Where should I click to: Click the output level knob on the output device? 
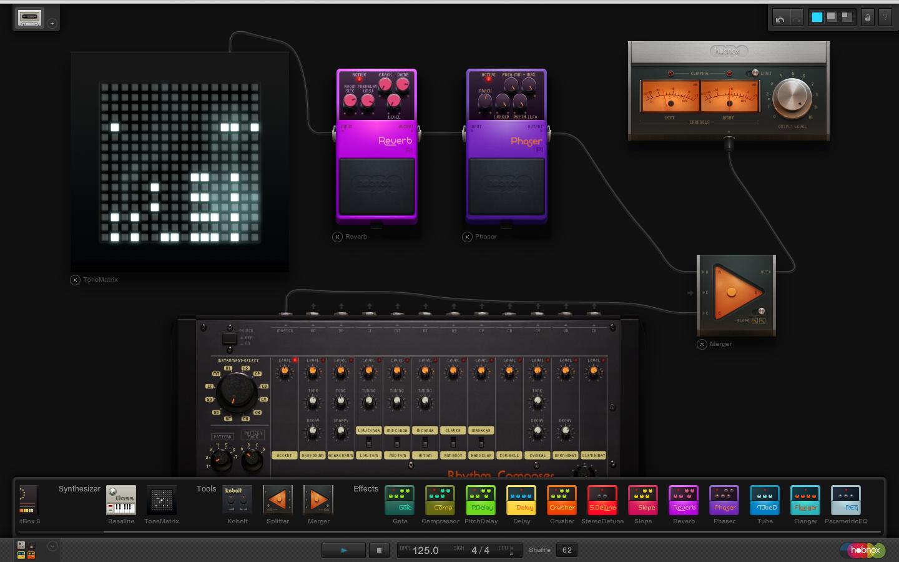[792, 99]
